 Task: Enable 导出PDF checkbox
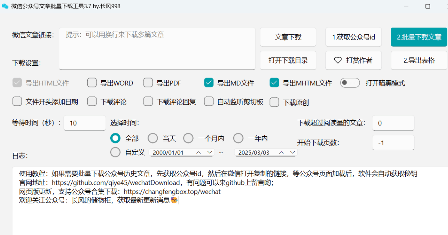point(148,83)
